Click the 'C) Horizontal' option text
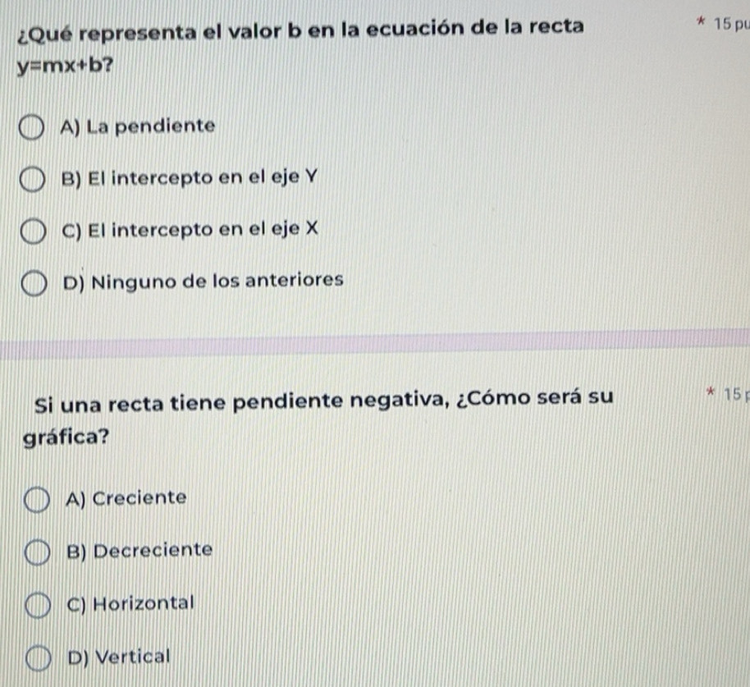This screenshot has height=687, width=750. pos(130,604)
